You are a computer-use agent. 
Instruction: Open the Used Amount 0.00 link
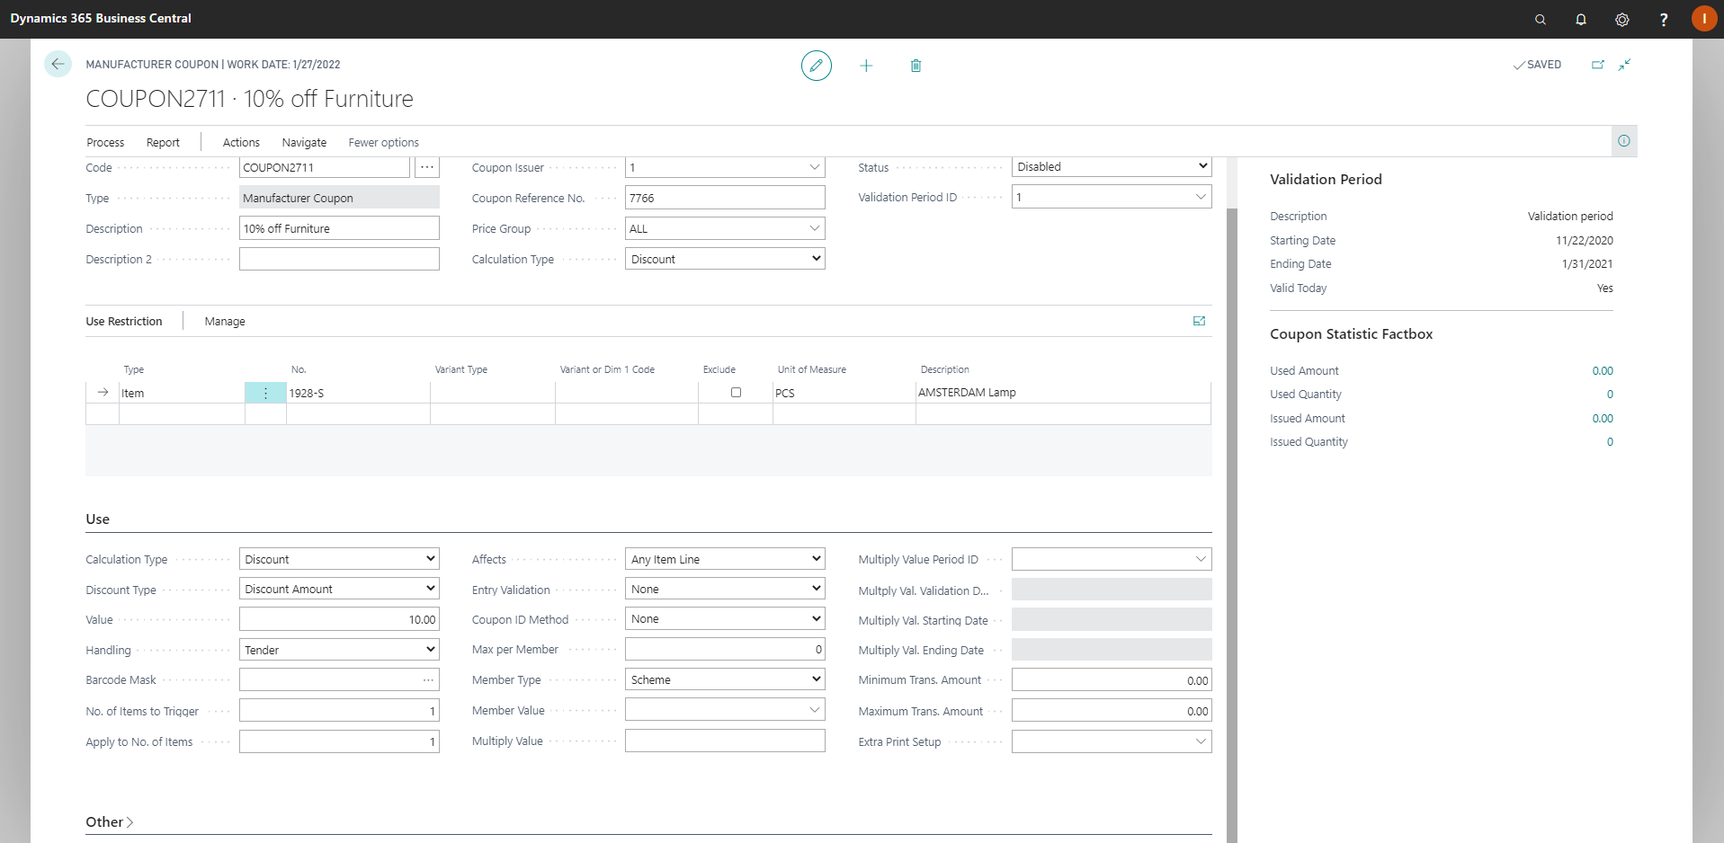point(1603,370)
